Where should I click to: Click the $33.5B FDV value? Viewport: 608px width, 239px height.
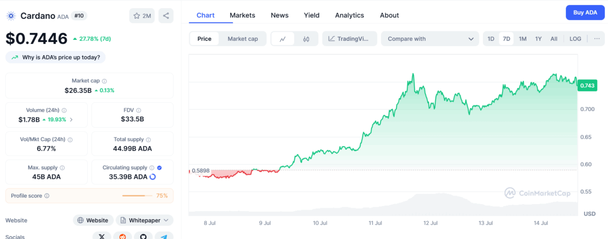coord(132,119)
